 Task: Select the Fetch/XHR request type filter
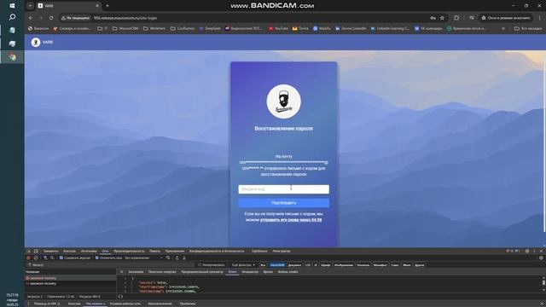277,265
